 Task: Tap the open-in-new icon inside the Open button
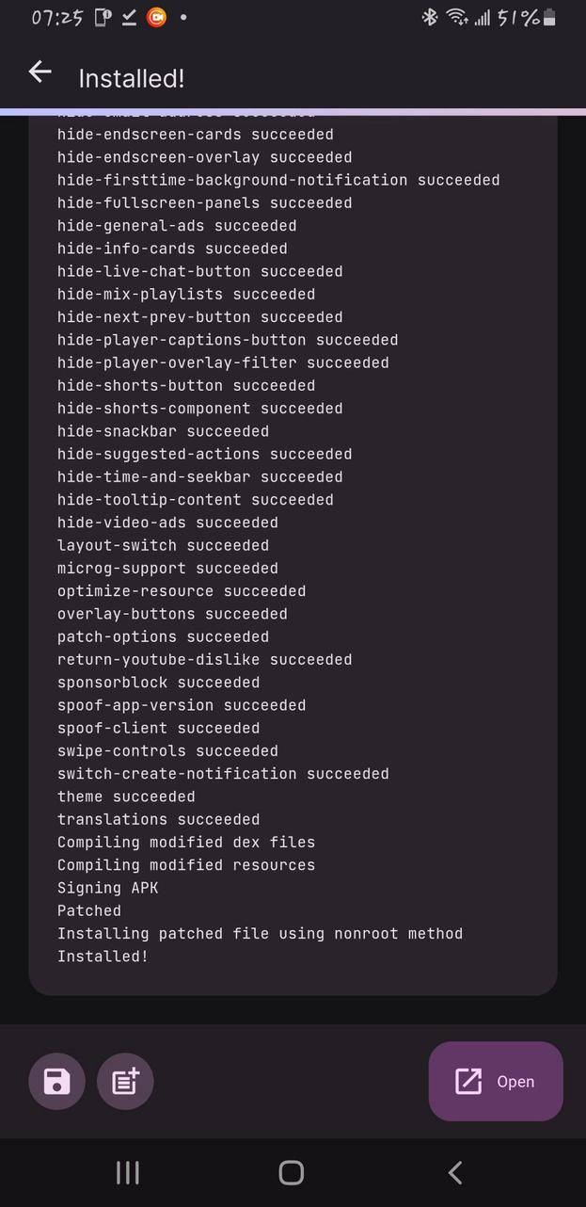point(467,1081)
